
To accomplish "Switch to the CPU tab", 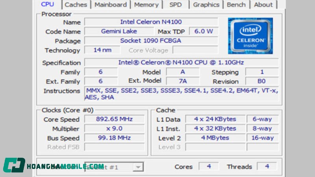I will click(47, 4).
